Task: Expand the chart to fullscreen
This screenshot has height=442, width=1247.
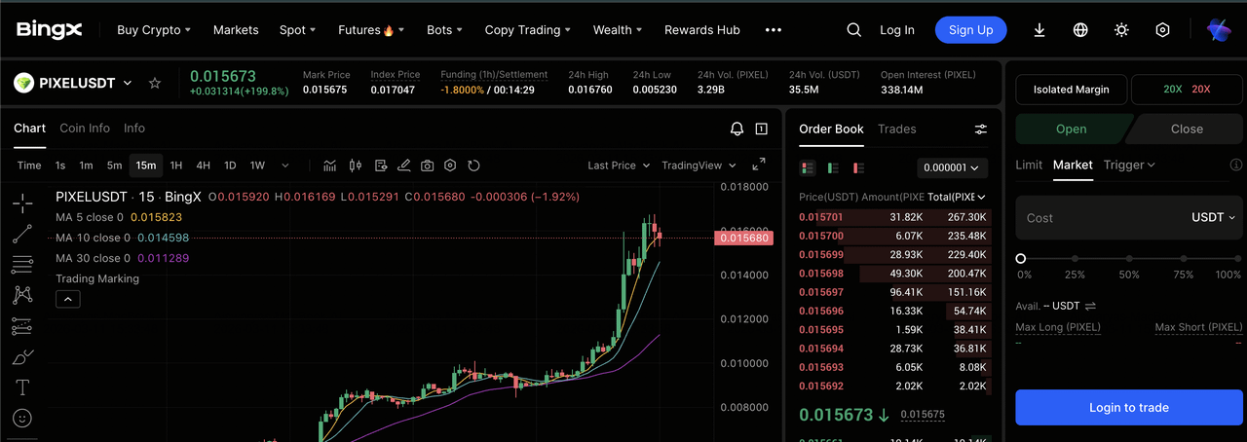Action: [759, 166]
